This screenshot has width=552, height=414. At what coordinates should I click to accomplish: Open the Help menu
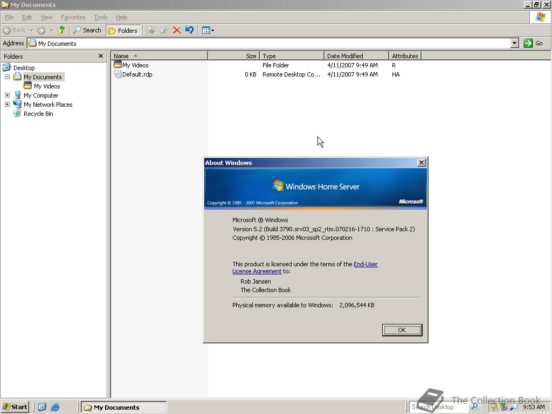(x=121, y=17)
